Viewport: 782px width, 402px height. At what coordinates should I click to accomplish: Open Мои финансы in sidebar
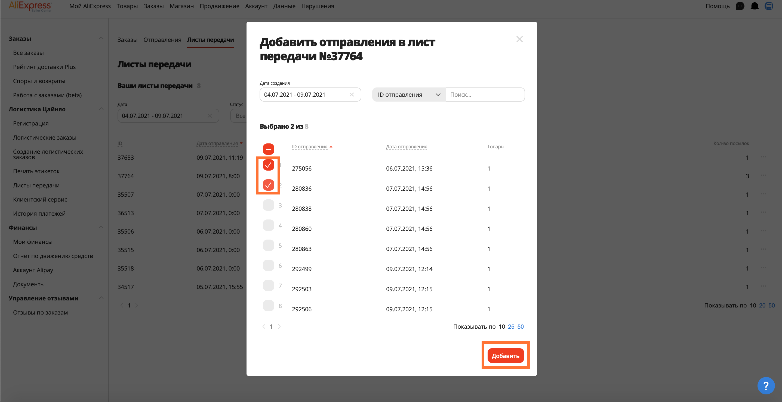tap(32, 242)
